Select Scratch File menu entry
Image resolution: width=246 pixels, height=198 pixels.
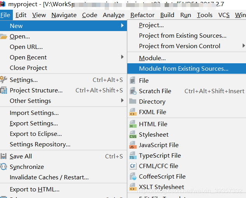pyautogui.click(x=155, y=91)
